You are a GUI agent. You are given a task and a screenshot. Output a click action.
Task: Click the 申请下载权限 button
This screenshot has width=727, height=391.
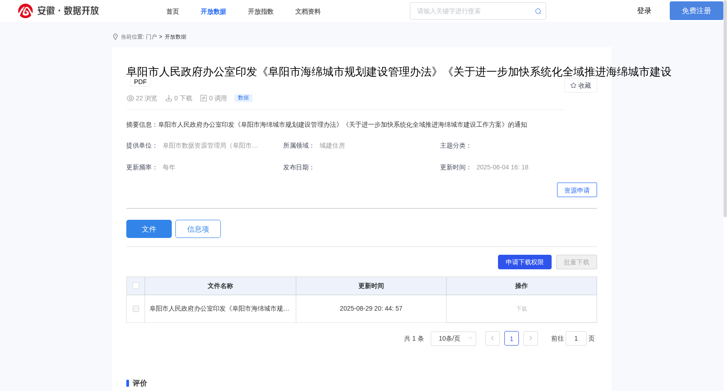click(525, 262)
